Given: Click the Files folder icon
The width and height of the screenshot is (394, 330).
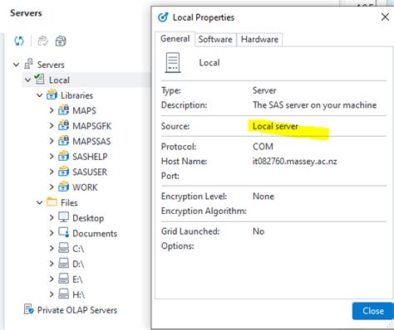Looking at the screenshot, I should pyautogui.click(x=52, y=202).
